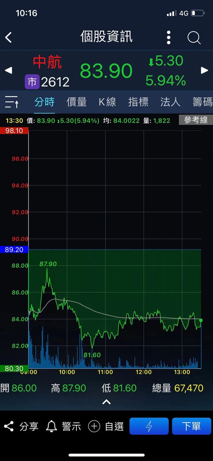The image size is (213, 461).
Task: Tap the percent change 5.94%
Action: point(166,81)
